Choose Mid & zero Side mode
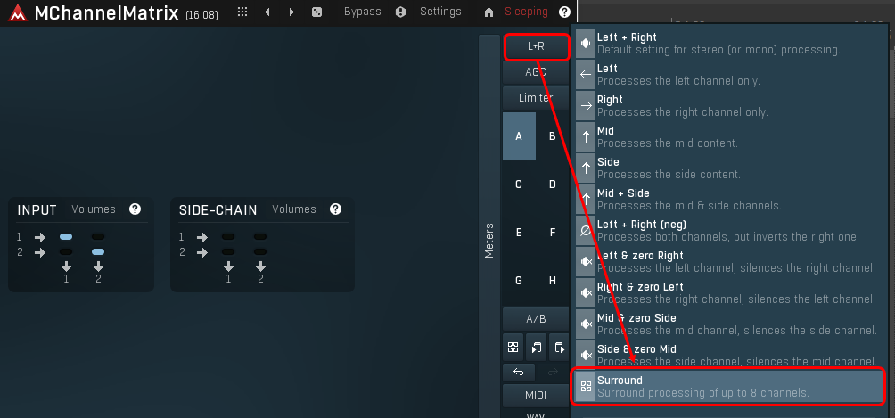Screen dimensions: 895x418 pos(729,324)
